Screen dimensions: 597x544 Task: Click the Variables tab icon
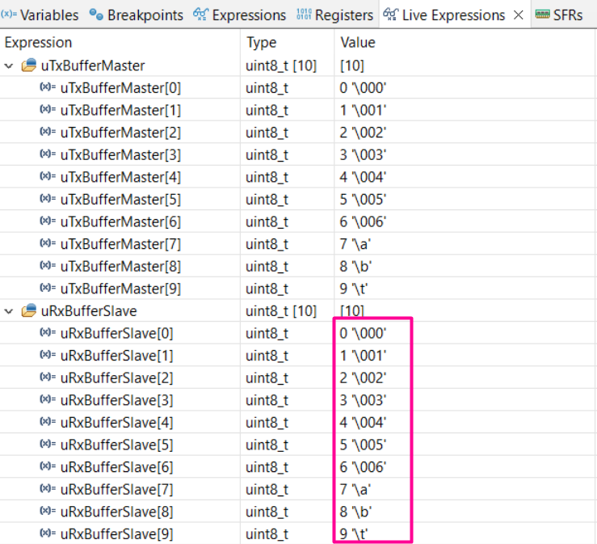9,14
